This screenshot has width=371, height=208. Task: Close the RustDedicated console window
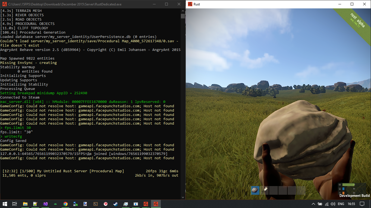[179, 4]
